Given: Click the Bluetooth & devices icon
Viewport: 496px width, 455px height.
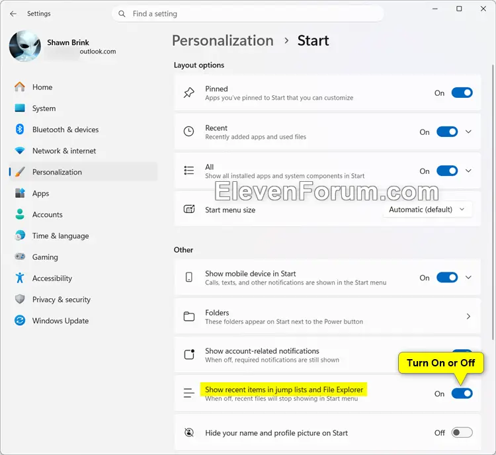Looking at the screenshot, I should pos(20,130).
